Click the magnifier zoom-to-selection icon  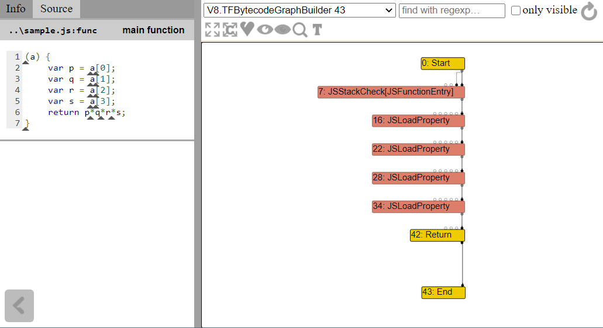[x=300, y=30]
